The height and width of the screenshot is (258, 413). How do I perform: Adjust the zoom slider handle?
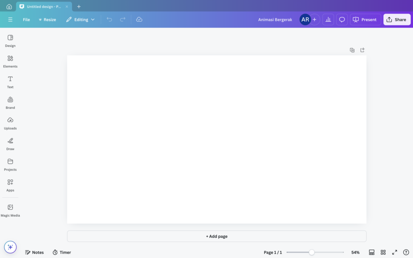pos(312,252)
